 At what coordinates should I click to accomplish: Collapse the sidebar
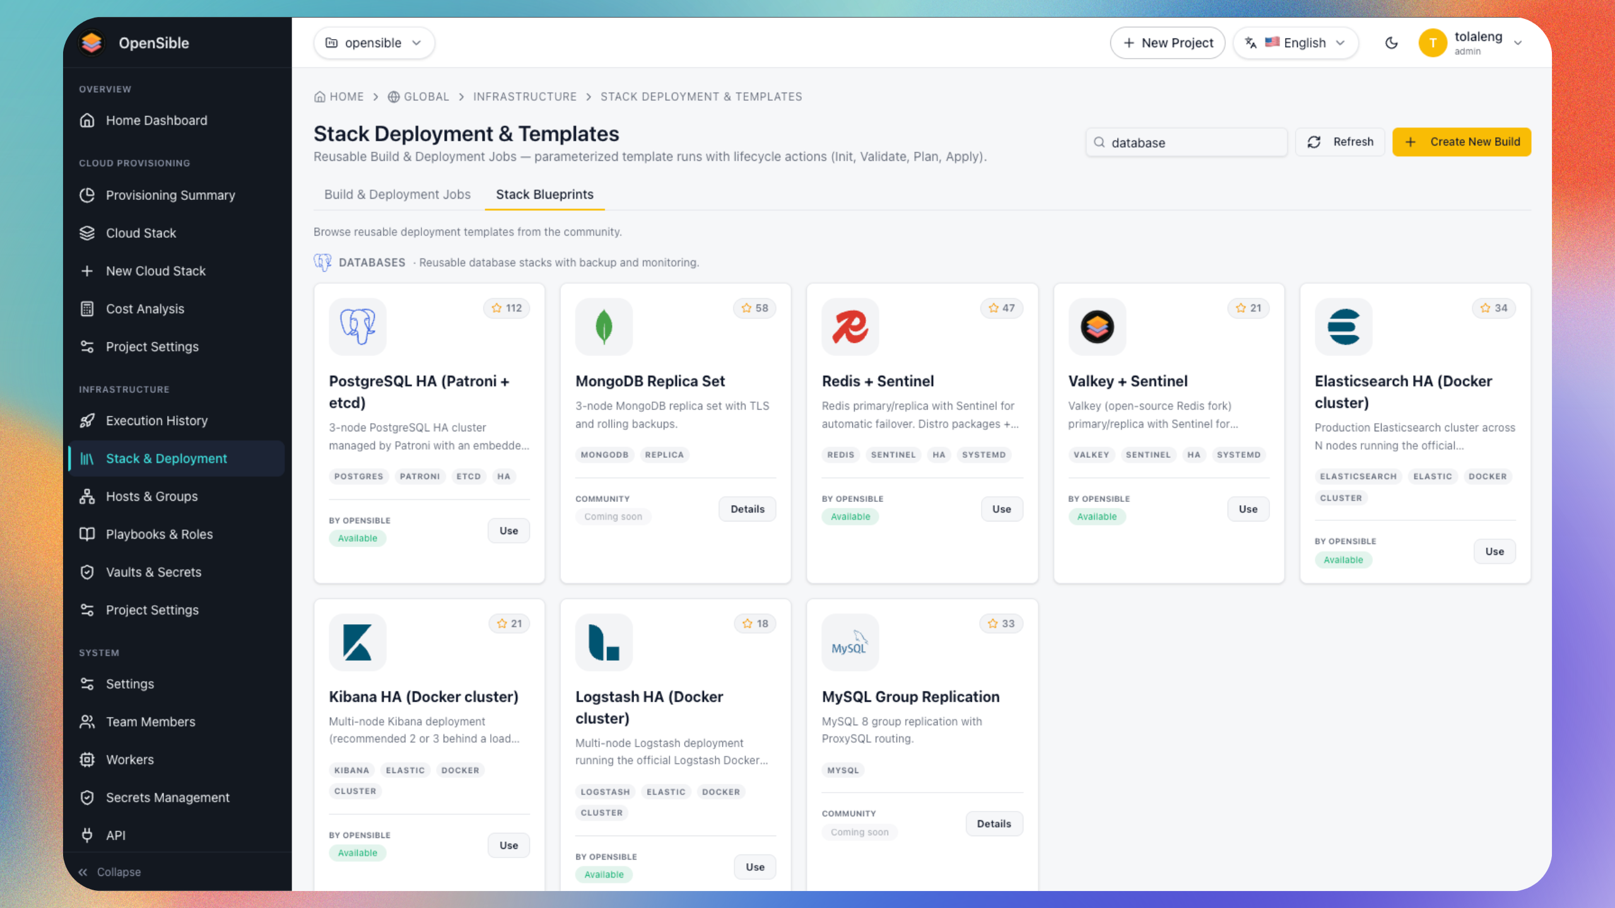coord(110,872)
